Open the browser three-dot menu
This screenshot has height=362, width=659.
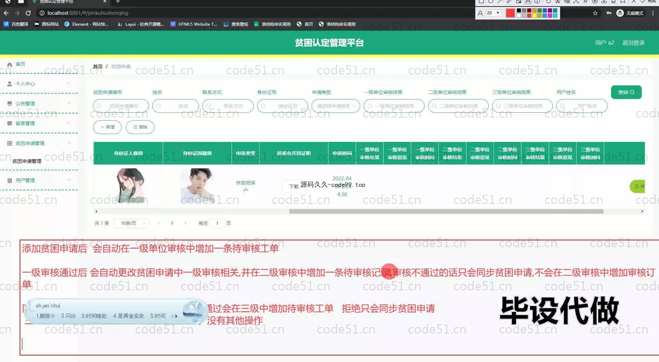pyautogui.click(x=653, y=13)
